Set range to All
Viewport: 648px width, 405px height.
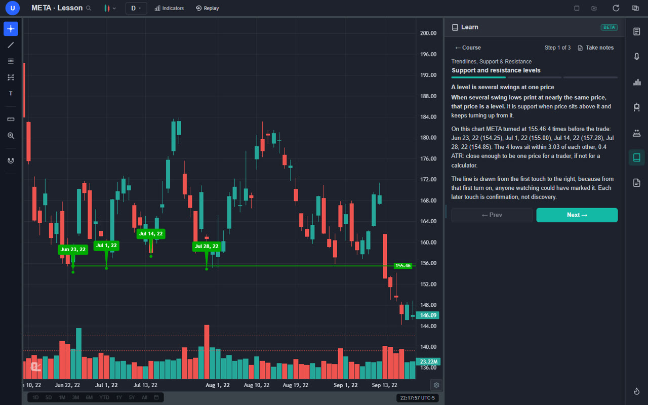coord(144,397)
